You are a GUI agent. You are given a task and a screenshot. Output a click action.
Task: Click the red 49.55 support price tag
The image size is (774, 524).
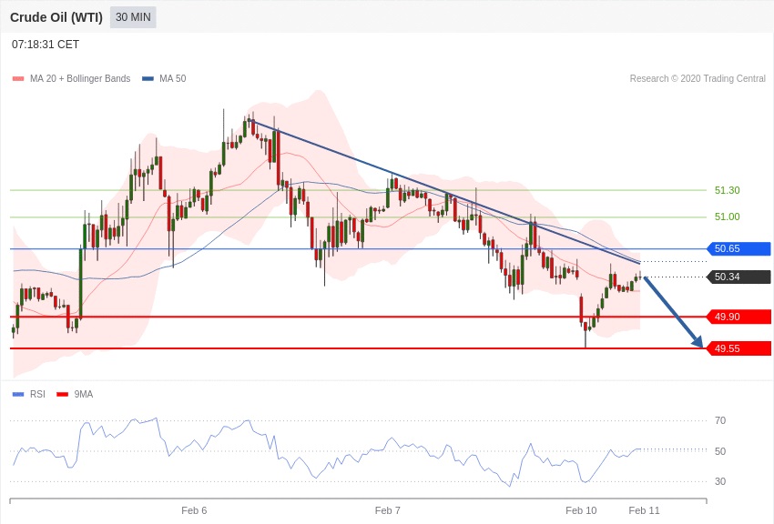(738, 348)
